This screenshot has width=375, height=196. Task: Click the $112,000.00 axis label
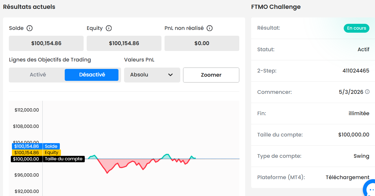click(27, 110)
